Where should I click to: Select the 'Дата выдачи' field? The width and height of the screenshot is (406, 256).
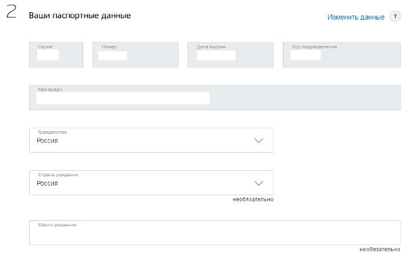click(x=231, y=55)
